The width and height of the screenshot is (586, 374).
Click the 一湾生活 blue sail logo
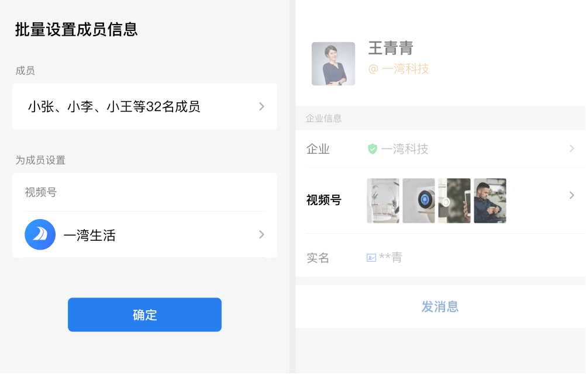tap(40, 234)
